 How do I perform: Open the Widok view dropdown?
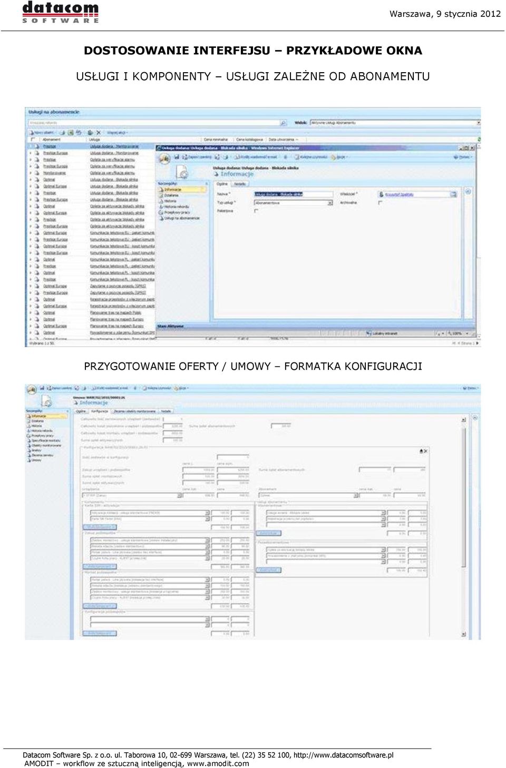pos(395,123)
